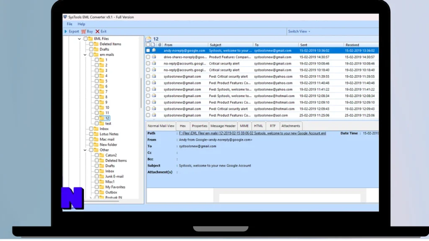
Task: Click the Lotus Notes folder icon
Action: [x=96, y=134]
